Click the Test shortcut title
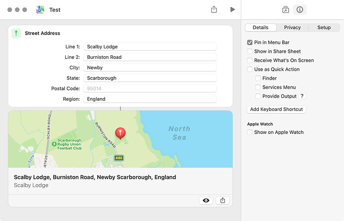This screenshot has width=344, height=221. coord(55,10)
